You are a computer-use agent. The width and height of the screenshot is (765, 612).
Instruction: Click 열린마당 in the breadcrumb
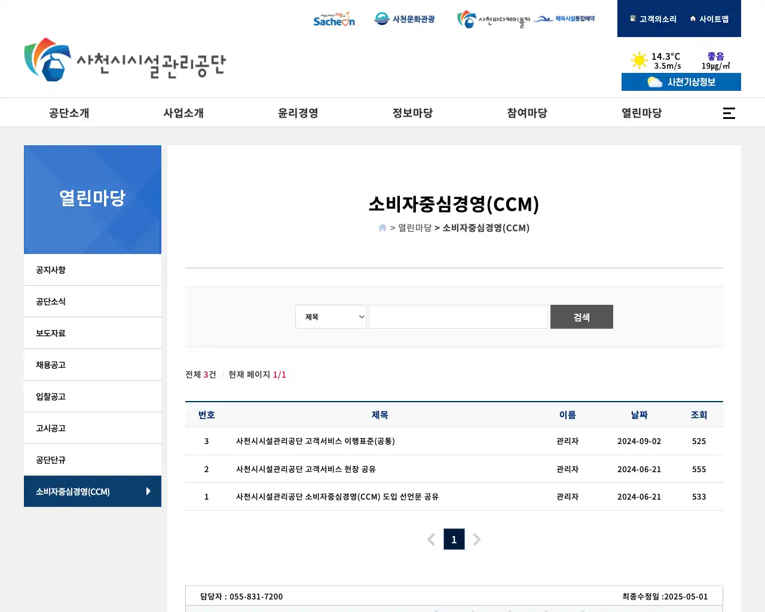pyautogui.click(x=415, y=228)
